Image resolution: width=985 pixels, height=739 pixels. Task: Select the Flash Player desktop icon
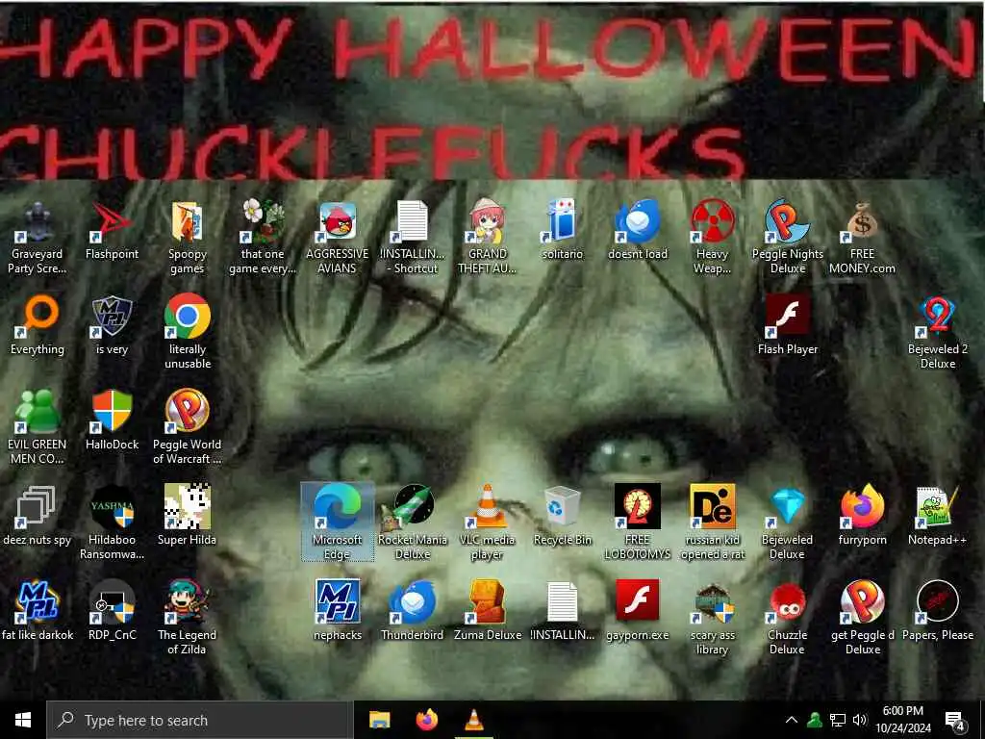(x=788, y=325)
